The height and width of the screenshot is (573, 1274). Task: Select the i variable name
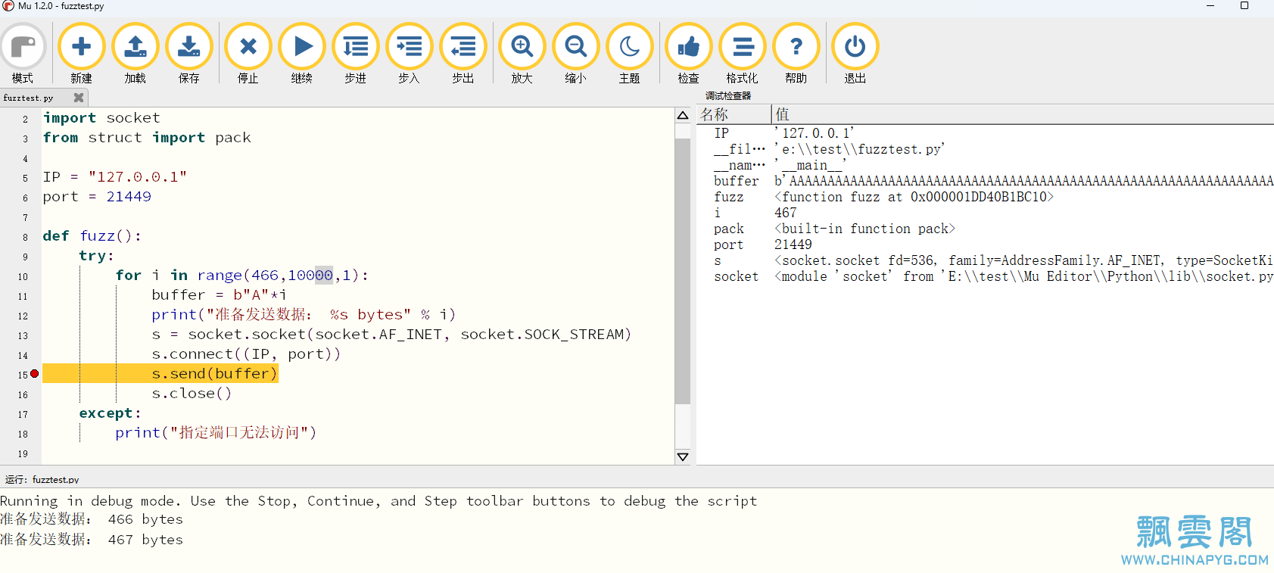click(x=717, y=213)
